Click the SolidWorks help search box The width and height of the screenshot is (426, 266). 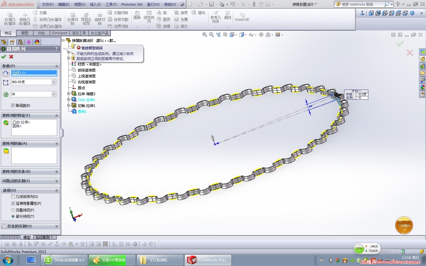[361, 4]
